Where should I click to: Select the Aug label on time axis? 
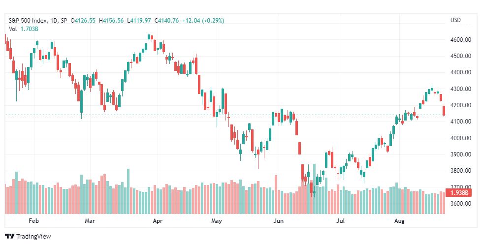point(399,221)
